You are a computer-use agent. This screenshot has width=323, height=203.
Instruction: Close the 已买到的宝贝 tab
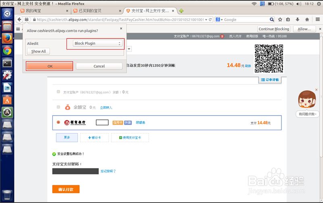pyautogui.click(x=120, y=11)
